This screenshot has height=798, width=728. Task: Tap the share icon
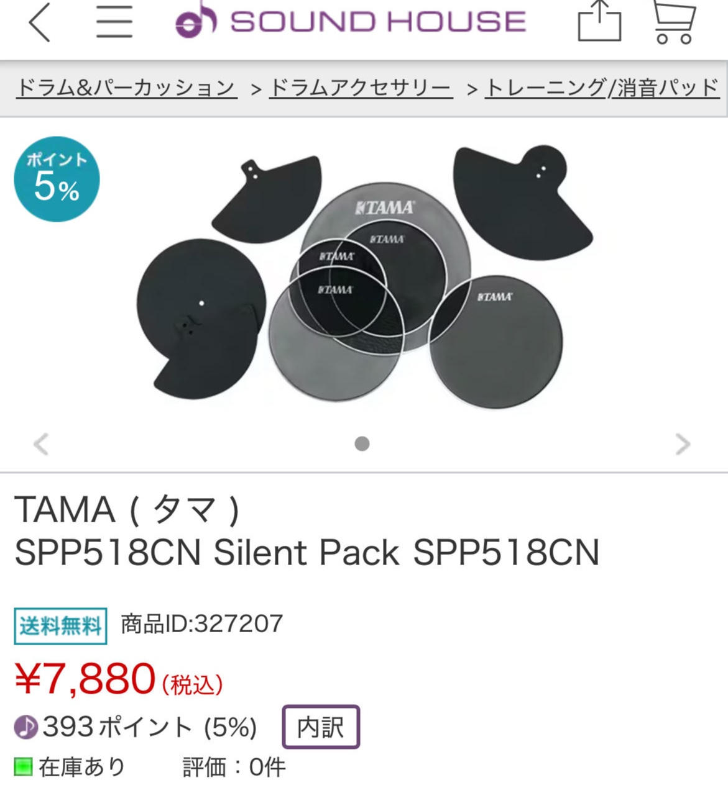tap(599, 22)
